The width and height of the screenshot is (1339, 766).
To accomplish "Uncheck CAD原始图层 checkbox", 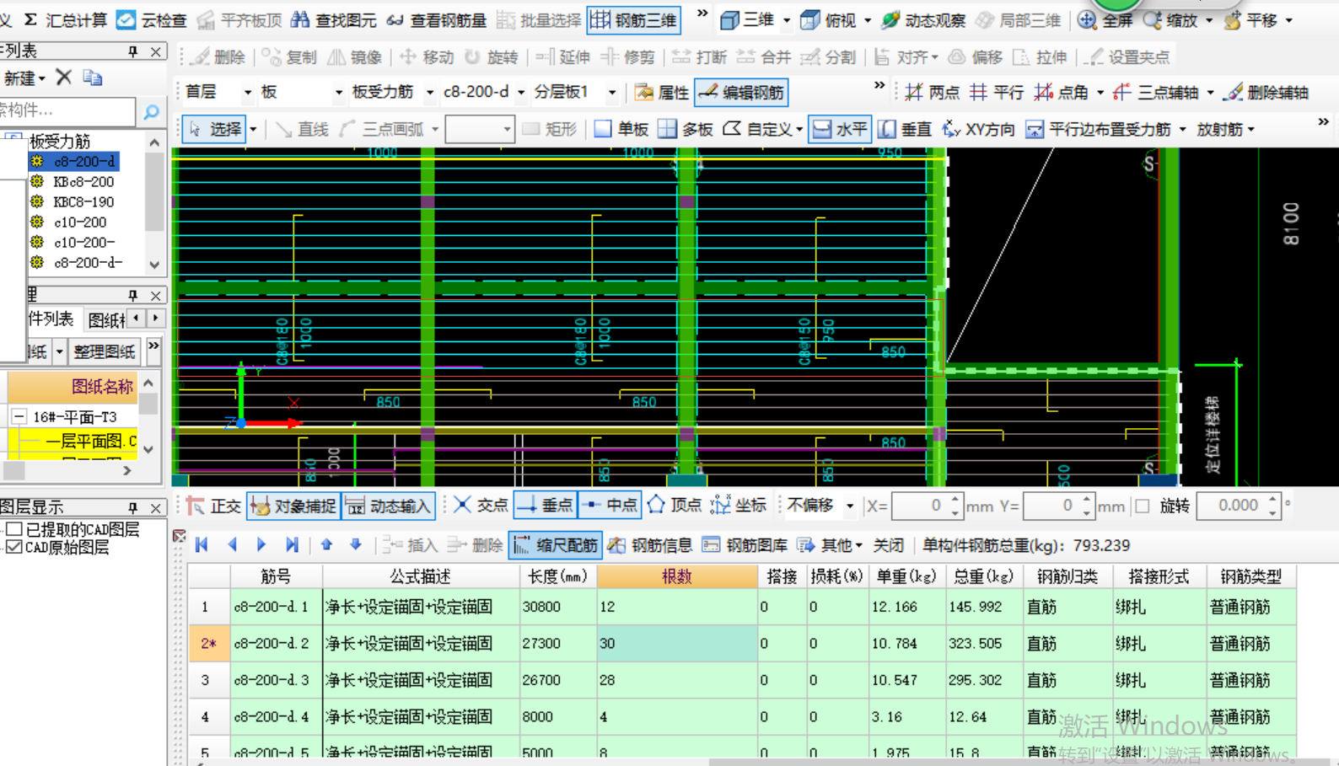I will (13, 547).
